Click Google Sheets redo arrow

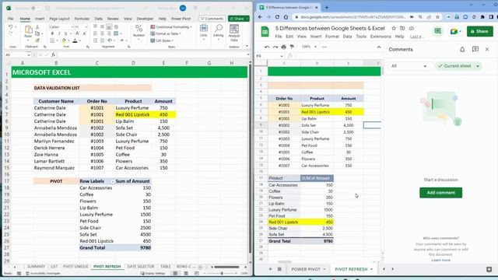[x=275, y=47]
